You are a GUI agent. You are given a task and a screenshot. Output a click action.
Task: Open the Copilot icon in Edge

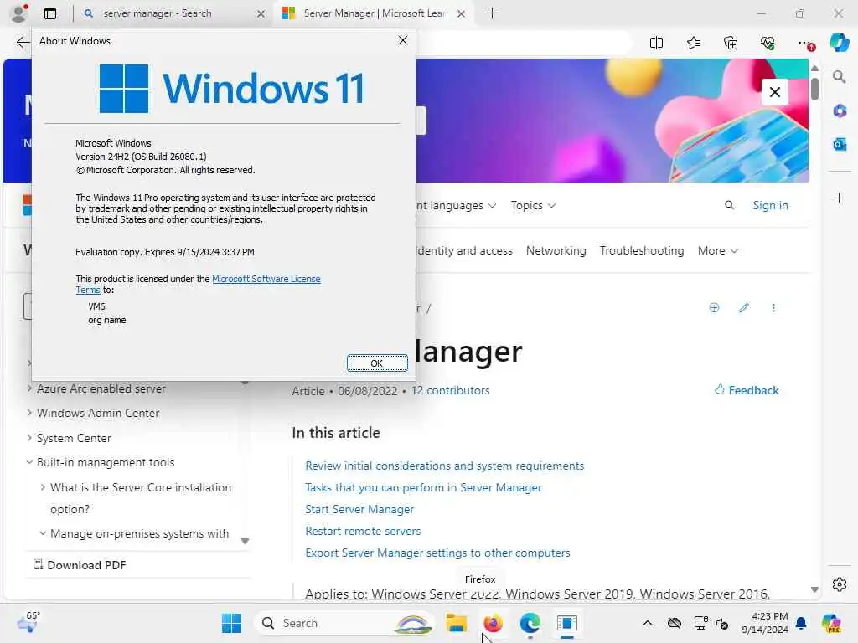coord(839,43)
